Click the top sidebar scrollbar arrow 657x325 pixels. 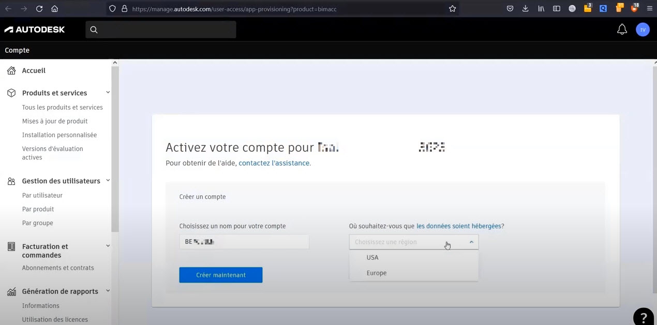tap(115, 62)
